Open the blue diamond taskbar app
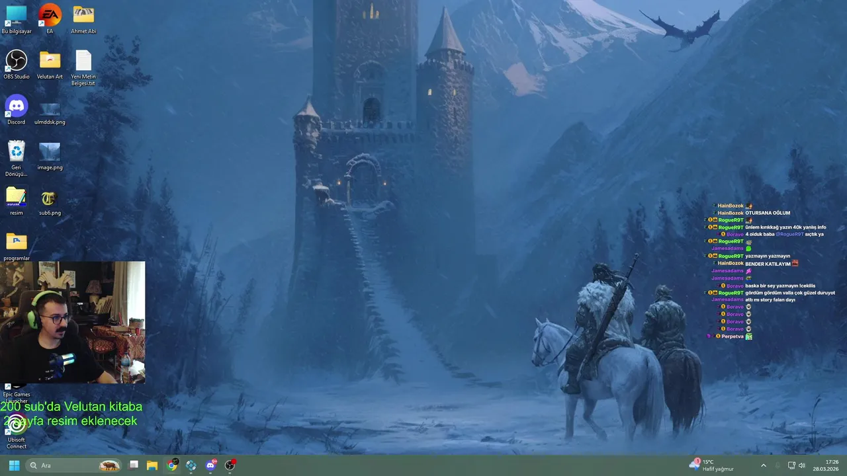 click(x=191, y=465)
